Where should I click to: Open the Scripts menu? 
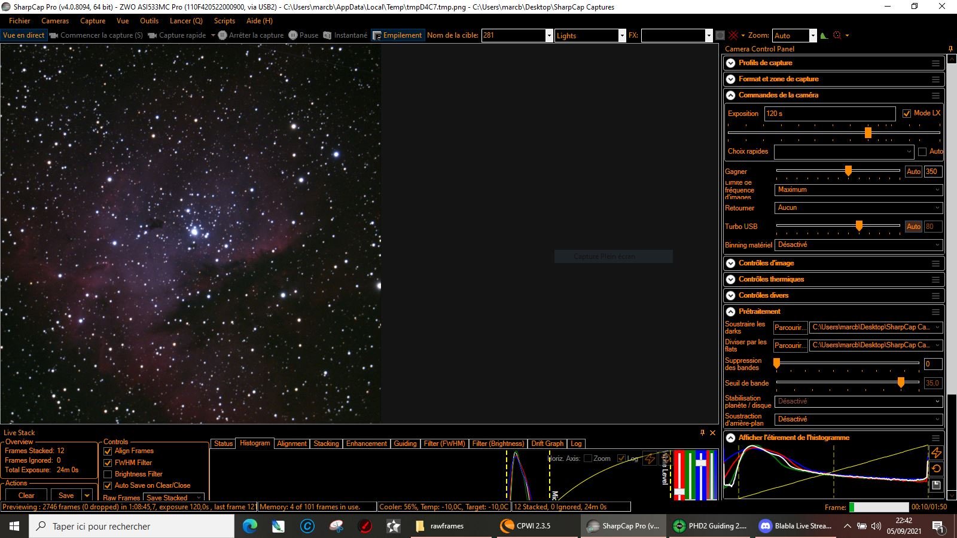[x=224, y=20]
